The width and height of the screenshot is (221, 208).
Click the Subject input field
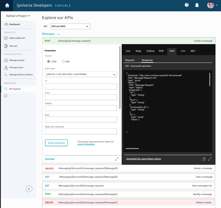[81, 108]
